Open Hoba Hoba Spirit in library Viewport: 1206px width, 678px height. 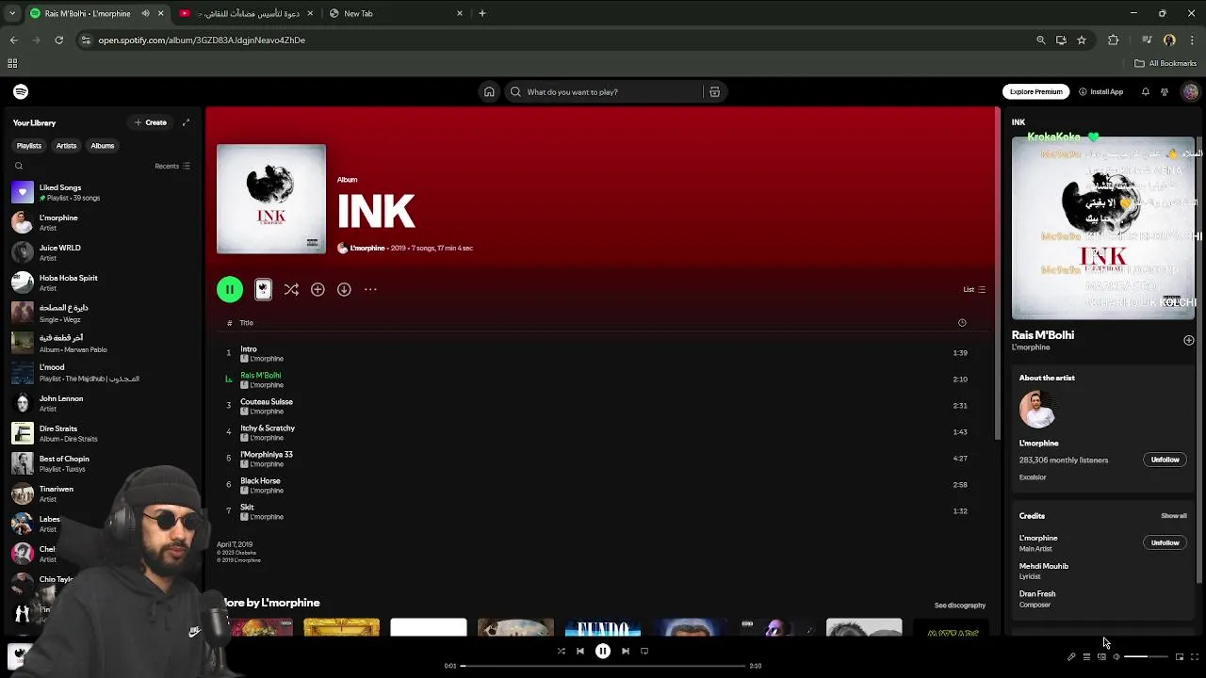point(102,282)
